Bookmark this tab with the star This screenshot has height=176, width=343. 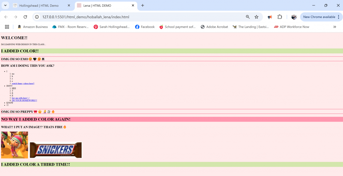click(x=256, y=17)
